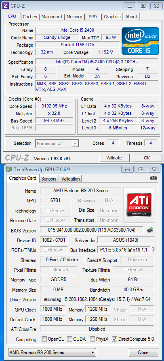
Task: Click the GPU value 67B1
Action: point(55,200)
